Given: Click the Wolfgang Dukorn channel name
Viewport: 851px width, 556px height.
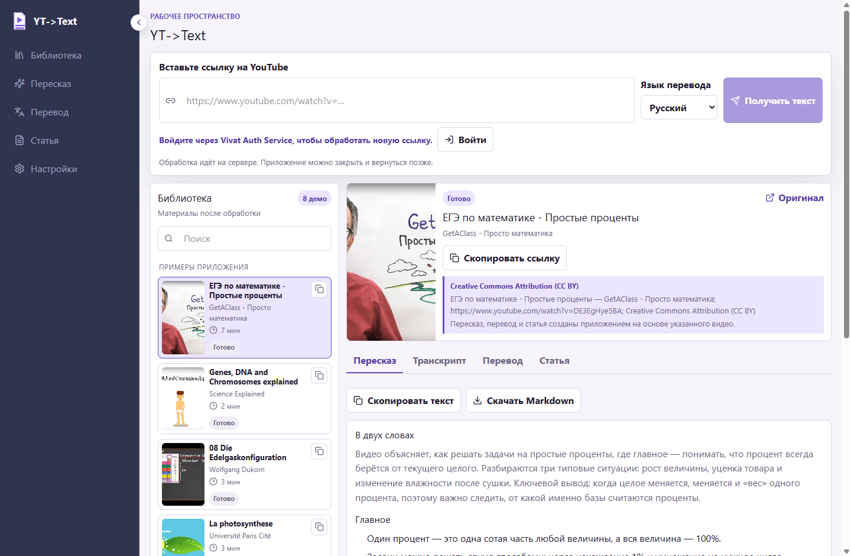Looking at the screenshot, I should [237, 470].
